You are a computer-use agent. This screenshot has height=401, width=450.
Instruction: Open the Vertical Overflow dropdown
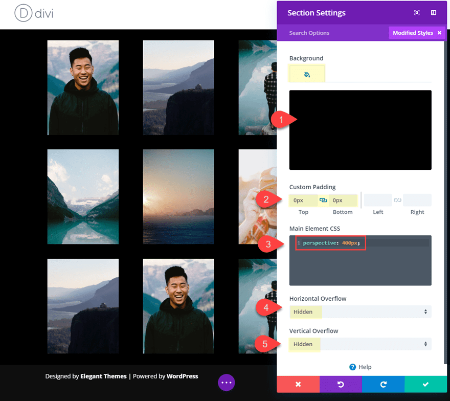tap(360, 344)
